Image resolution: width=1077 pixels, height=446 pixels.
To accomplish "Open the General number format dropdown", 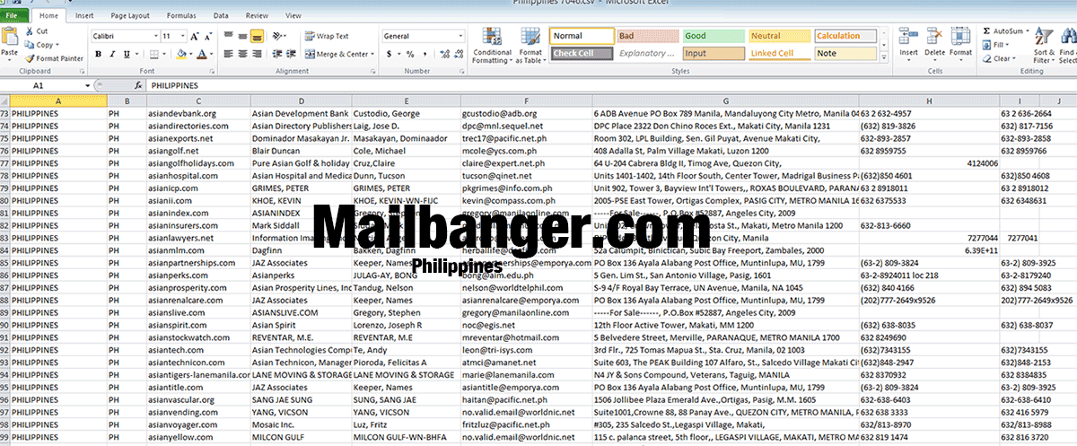I will [461, 36].
